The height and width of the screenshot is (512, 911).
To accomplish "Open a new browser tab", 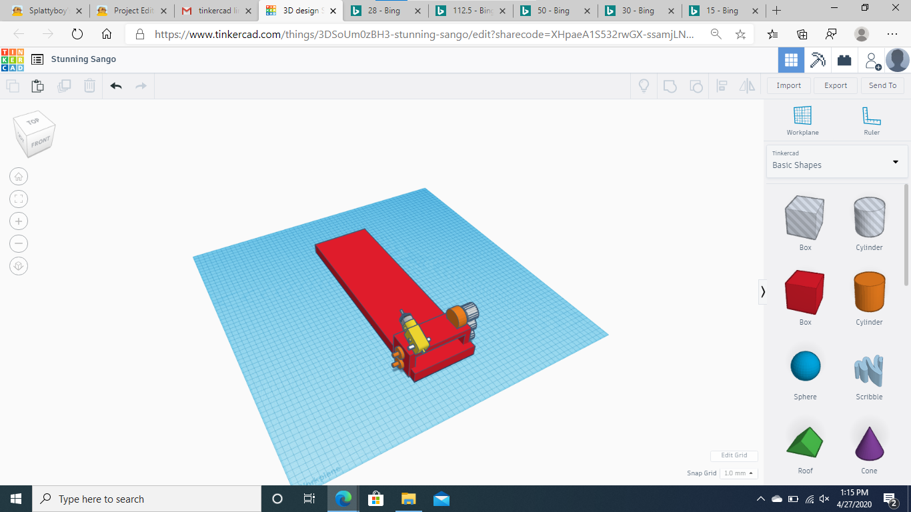I will (776, 11).
